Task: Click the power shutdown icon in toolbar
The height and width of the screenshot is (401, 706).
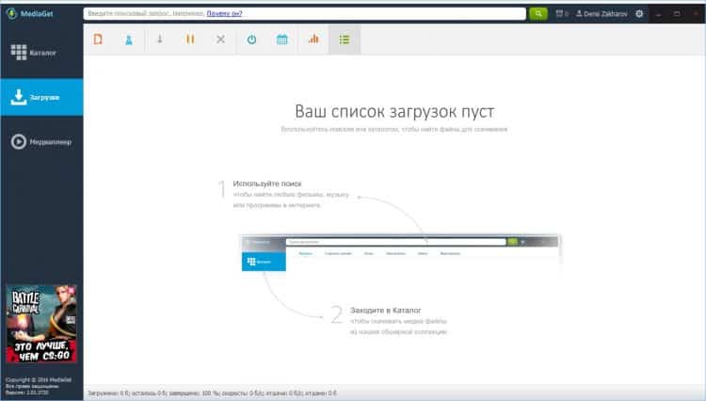Action: 251,40
